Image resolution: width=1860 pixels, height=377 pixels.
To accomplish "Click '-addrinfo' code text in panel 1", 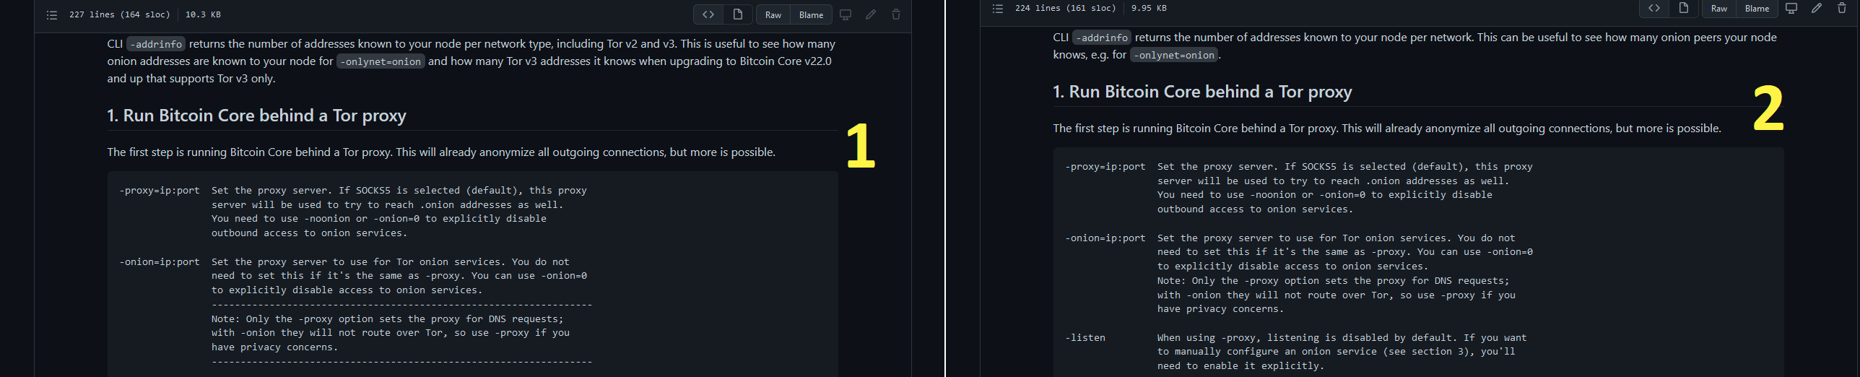I will (156, 44).
